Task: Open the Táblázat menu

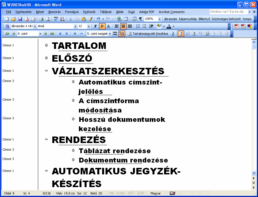Action: tap(106, 12)
